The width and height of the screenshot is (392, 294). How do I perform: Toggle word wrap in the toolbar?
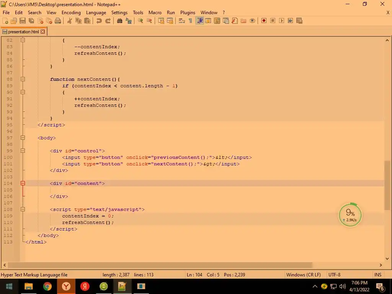182,21
